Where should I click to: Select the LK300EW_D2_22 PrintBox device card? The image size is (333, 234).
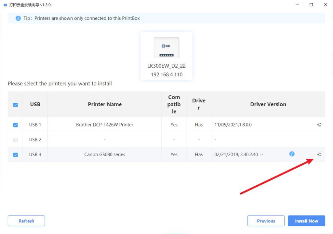[x=166, y=56]
